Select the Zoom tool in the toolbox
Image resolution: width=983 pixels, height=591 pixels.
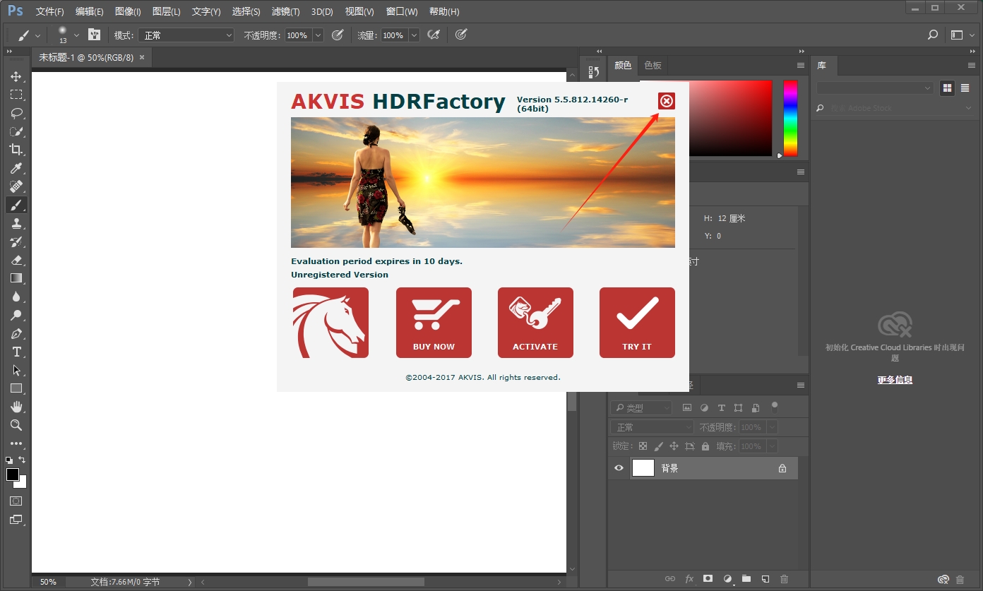(16, 425)
